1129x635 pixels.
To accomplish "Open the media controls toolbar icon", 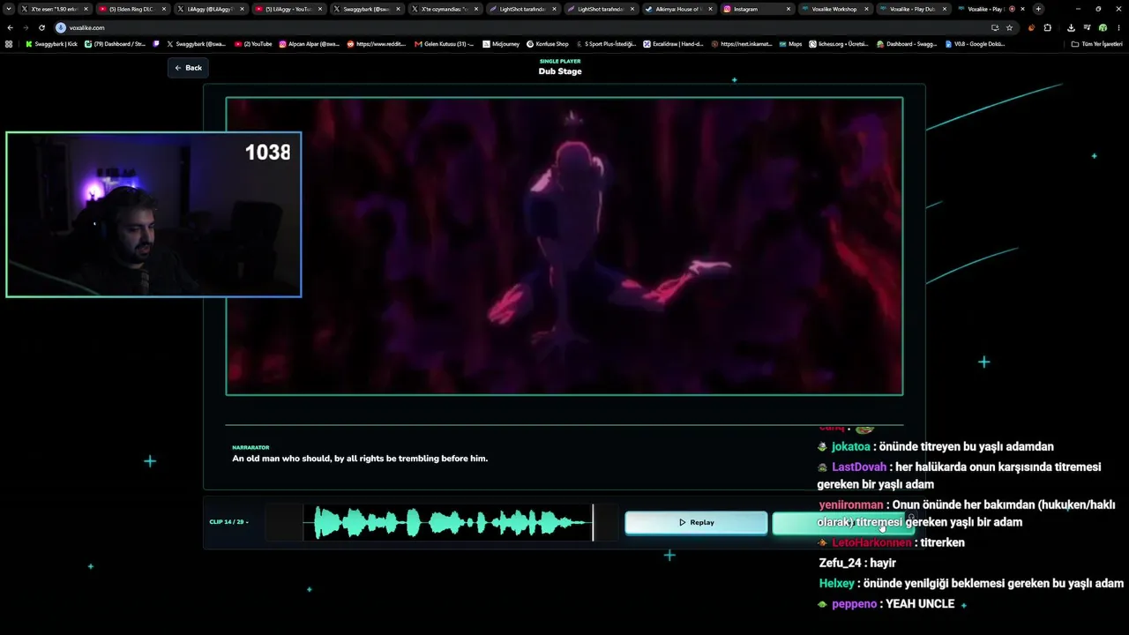I will [1087, 27].
